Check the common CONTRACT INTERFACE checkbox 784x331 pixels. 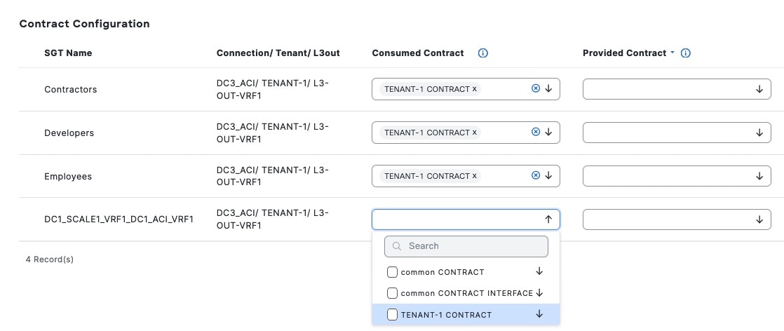tap(393, 293)
